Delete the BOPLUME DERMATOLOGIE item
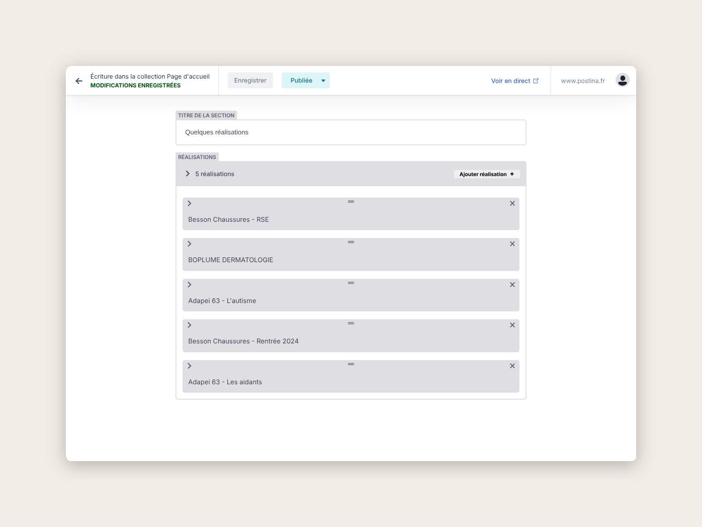 click(512, 244)
